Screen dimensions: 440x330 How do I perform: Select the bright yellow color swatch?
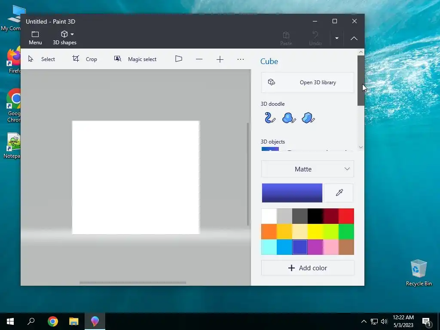tap(315, 232)
